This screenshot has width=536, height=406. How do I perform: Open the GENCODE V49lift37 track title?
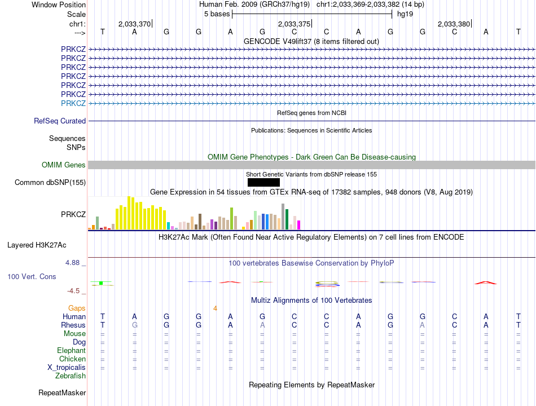coord(311,41)
